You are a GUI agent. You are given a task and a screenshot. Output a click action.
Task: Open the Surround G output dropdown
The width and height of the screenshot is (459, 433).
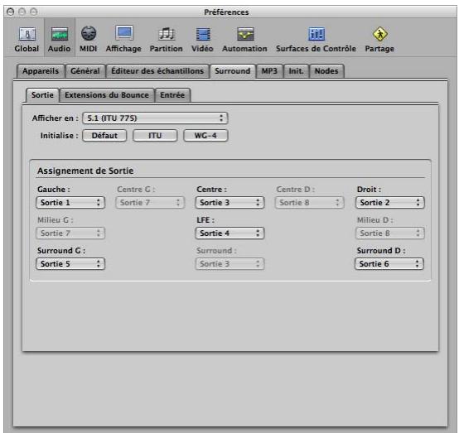pyautogui.click(x=70, y=264)
